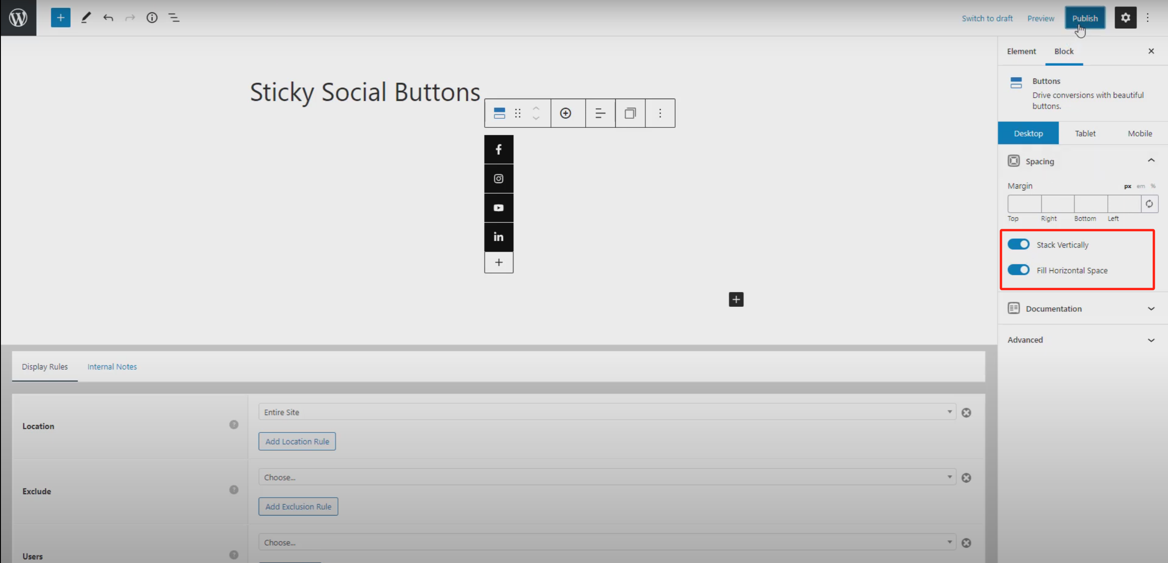The height and width of the screenshot is (563, 1168).
Task: Switch to the Element tab
Action: pyautogui.click(x=1021, y=51)
